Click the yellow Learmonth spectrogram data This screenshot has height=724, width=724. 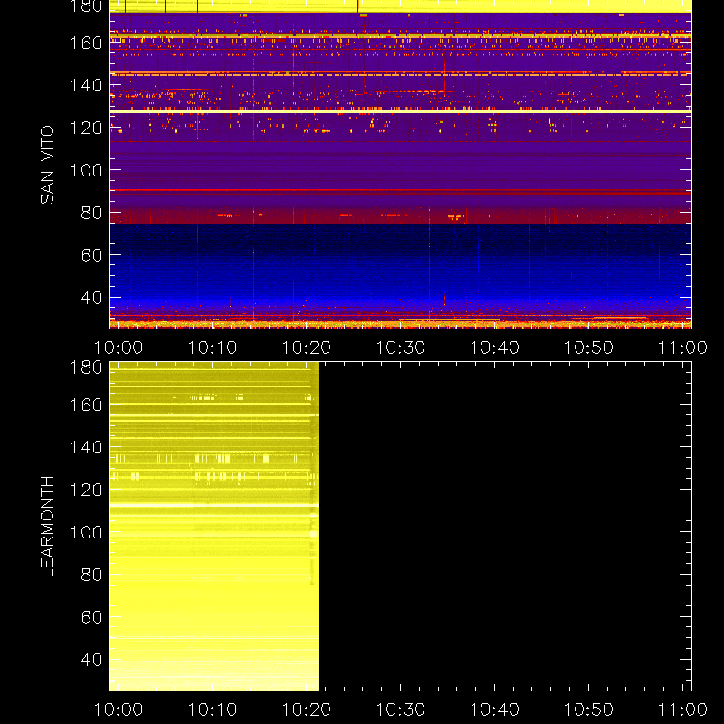coord(214,527)
